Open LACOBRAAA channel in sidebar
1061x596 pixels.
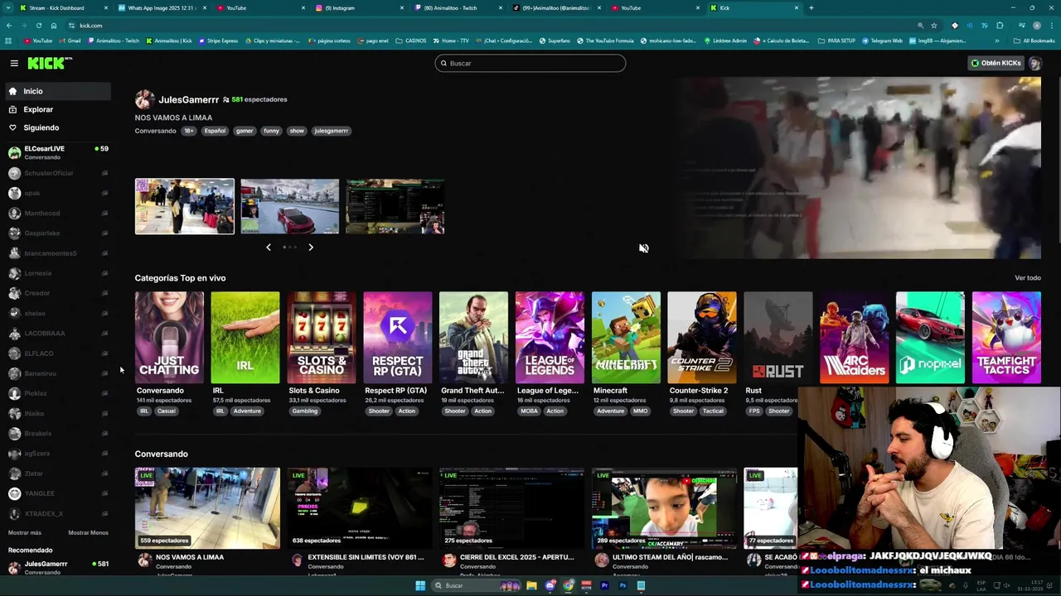coord(57,333)
